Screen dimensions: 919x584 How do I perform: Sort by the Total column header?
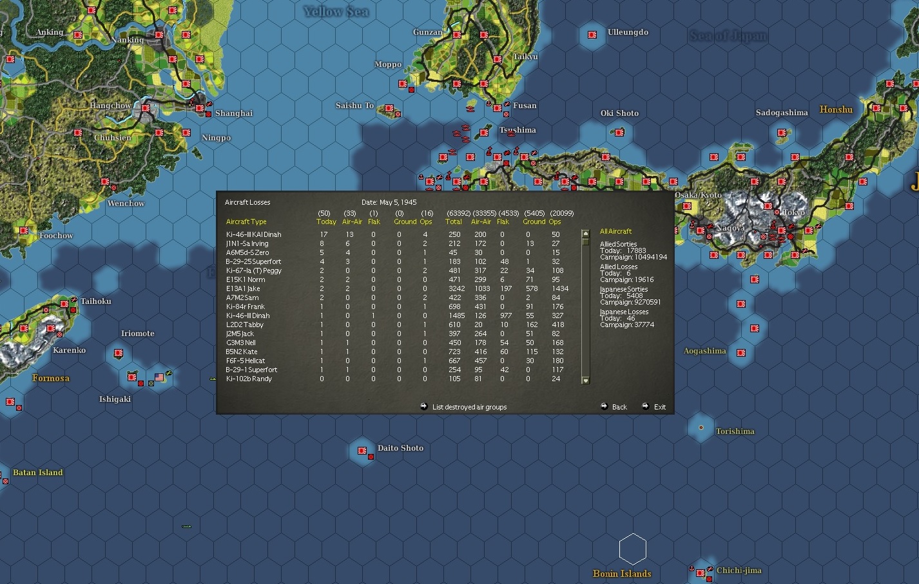coord(454,221)
